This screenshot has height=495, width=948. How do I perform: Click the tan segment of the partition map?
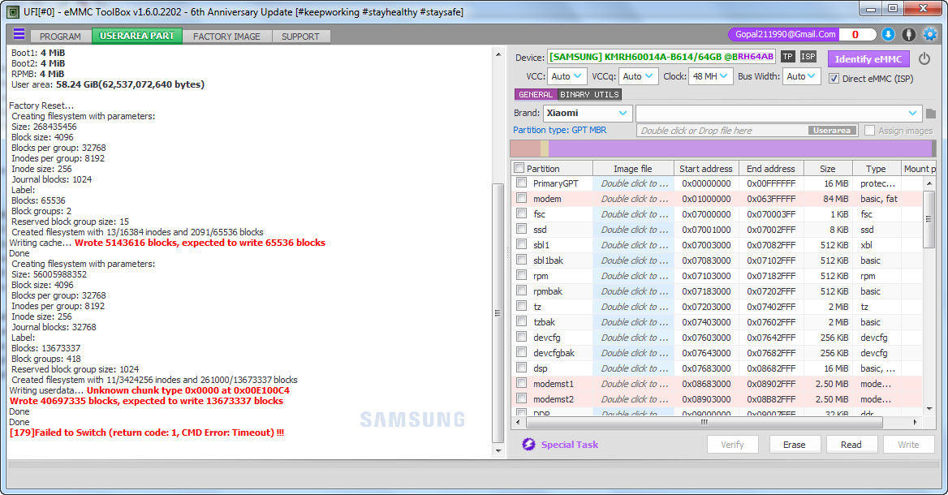click(x=545, y=148)
